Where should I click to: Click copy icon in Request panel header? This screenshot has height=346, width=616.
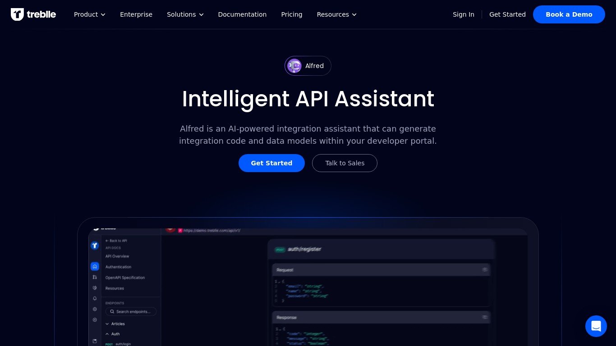(485, 270)
